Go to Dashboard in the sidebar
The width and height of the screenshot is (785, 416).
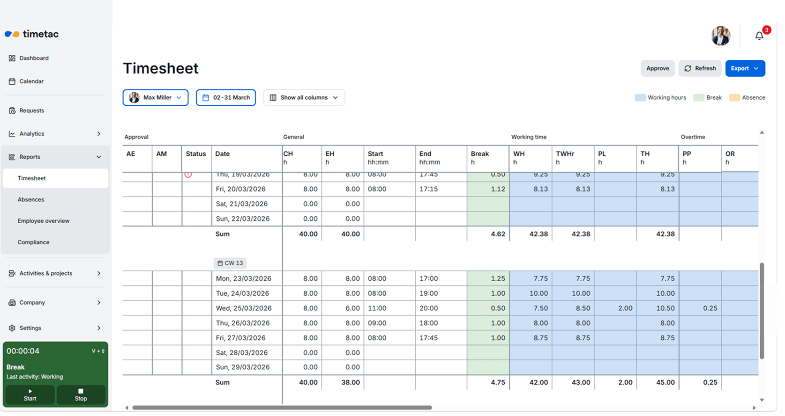point(34,58)
